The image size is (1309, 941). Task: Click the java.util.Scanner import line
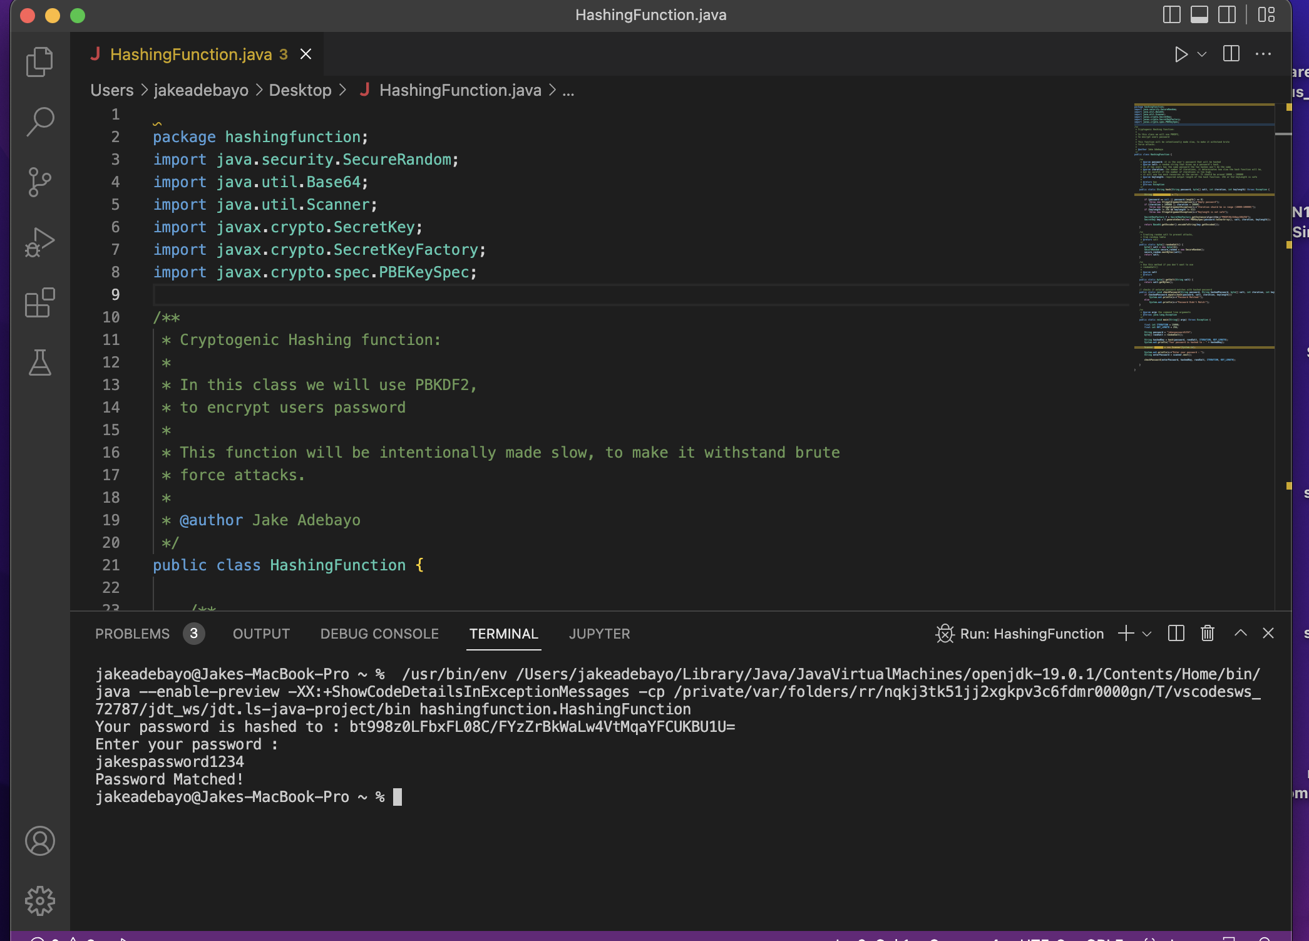[x=265, y=204]
